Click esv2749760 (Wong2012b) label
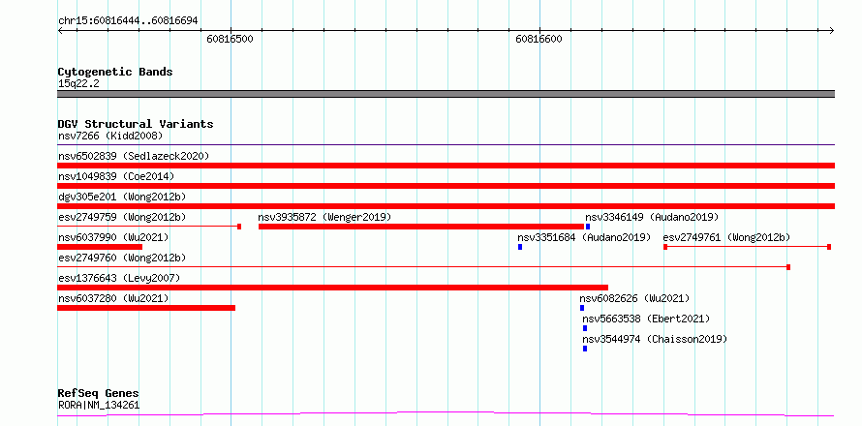The image size is (862, 426). pyautogui.click(x=122, y=258)
